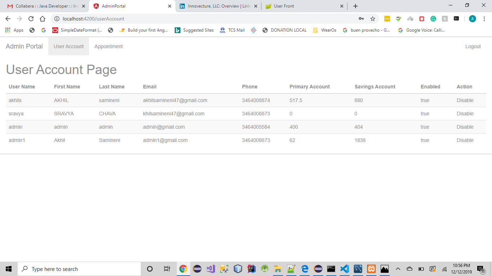Switch to the AdminPortal tab
Image resolution: width=492 pixels, height=276 pixels.
[126, 6]
